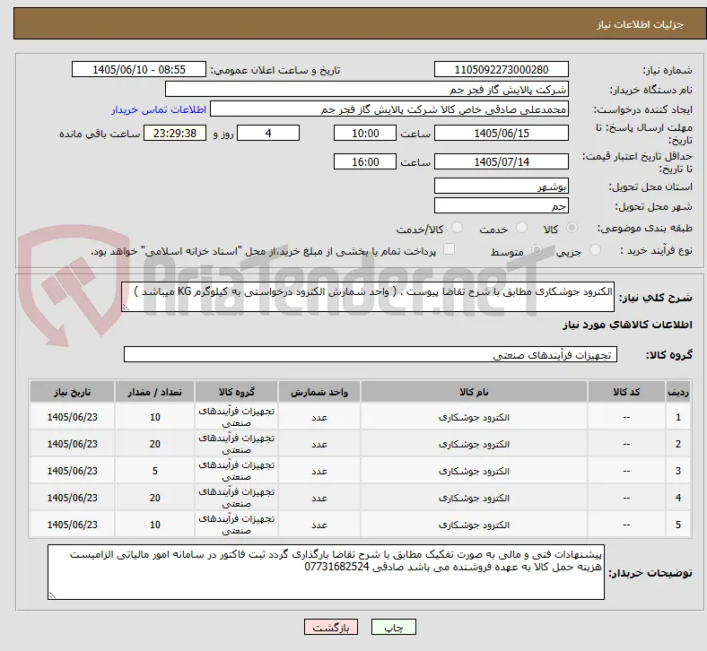Click the resize handle of buyer notes box
This screenshot has height=651, width=707.
[x=52, y=595]
